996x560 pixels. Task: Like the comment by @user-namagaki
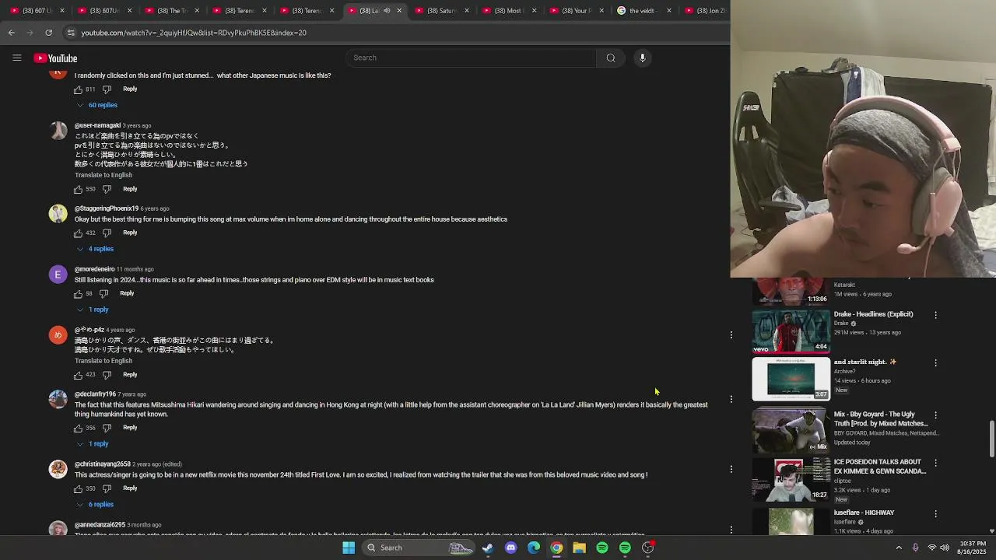pyautogui.click(x=78, y=189)
